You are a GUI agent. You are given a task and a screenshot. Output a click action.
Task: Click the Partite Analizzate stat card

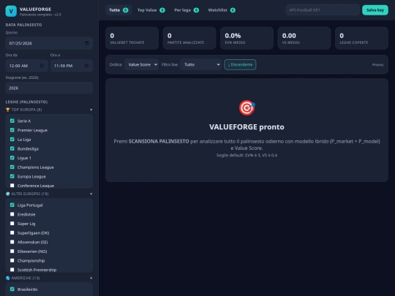[189, 38]
